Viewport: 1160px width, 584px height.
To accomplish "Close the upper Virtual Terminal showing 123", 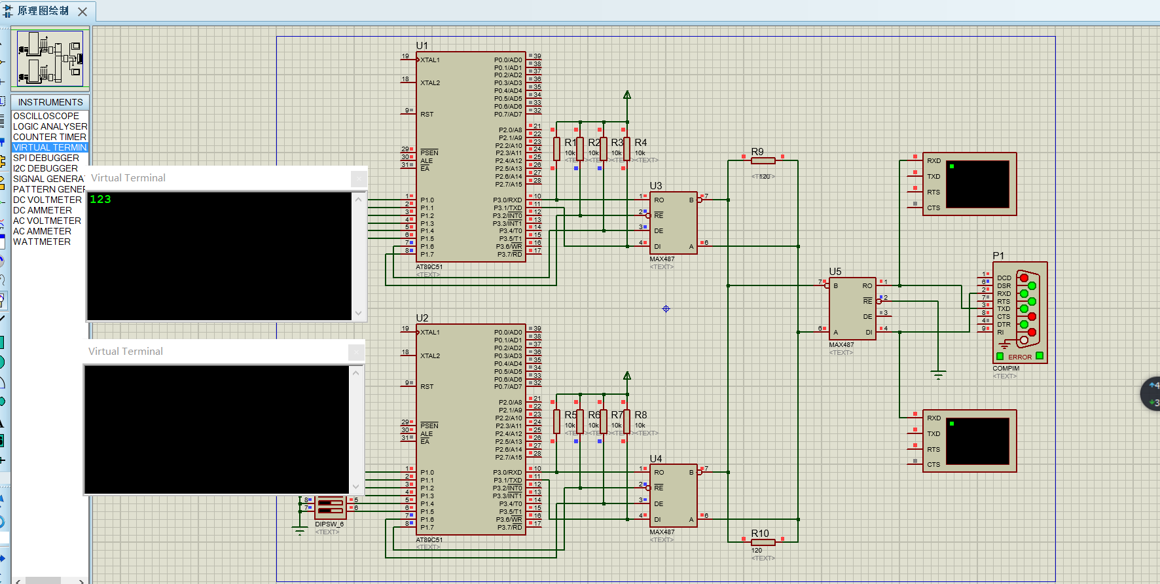I will pyautogui.click(x=358, y=178).
